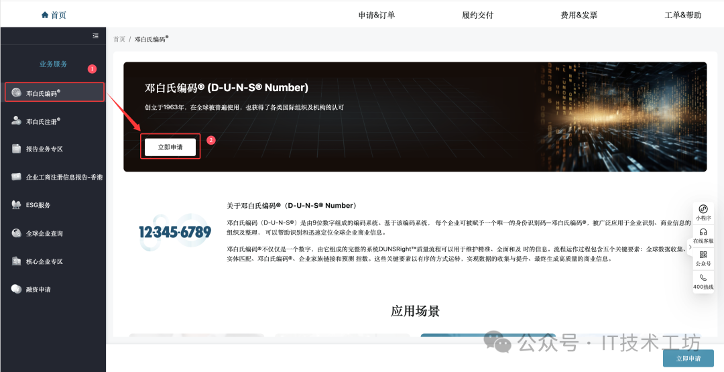Click the 应用场景 section heading
Screen dimensions: 724x372
[x=415, y=310]
